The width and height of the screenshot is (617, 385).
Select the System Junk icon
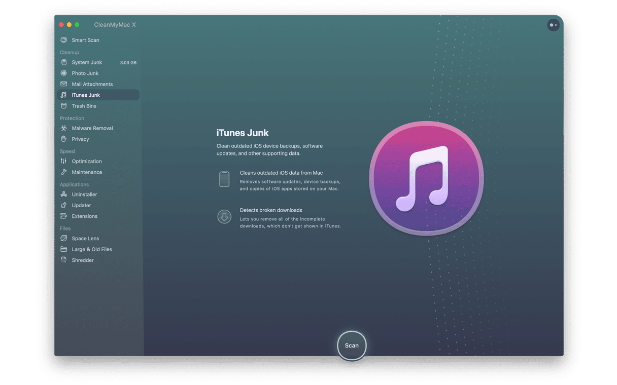63,62
